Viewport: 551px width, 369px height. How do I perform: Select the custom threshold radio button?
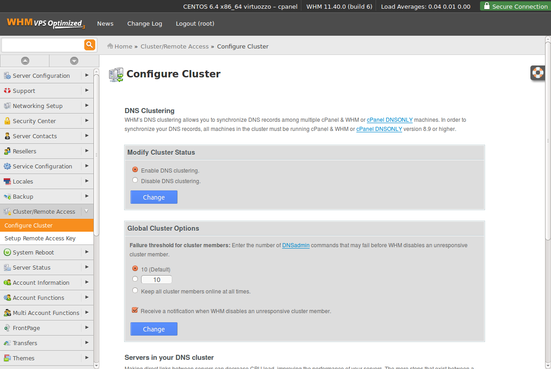[135, 279]
